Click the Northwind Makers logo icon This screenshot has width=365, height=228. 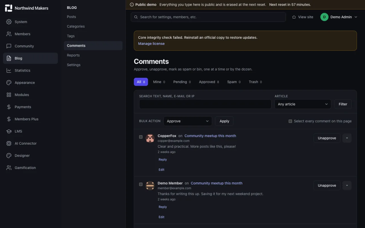[9, 8]
